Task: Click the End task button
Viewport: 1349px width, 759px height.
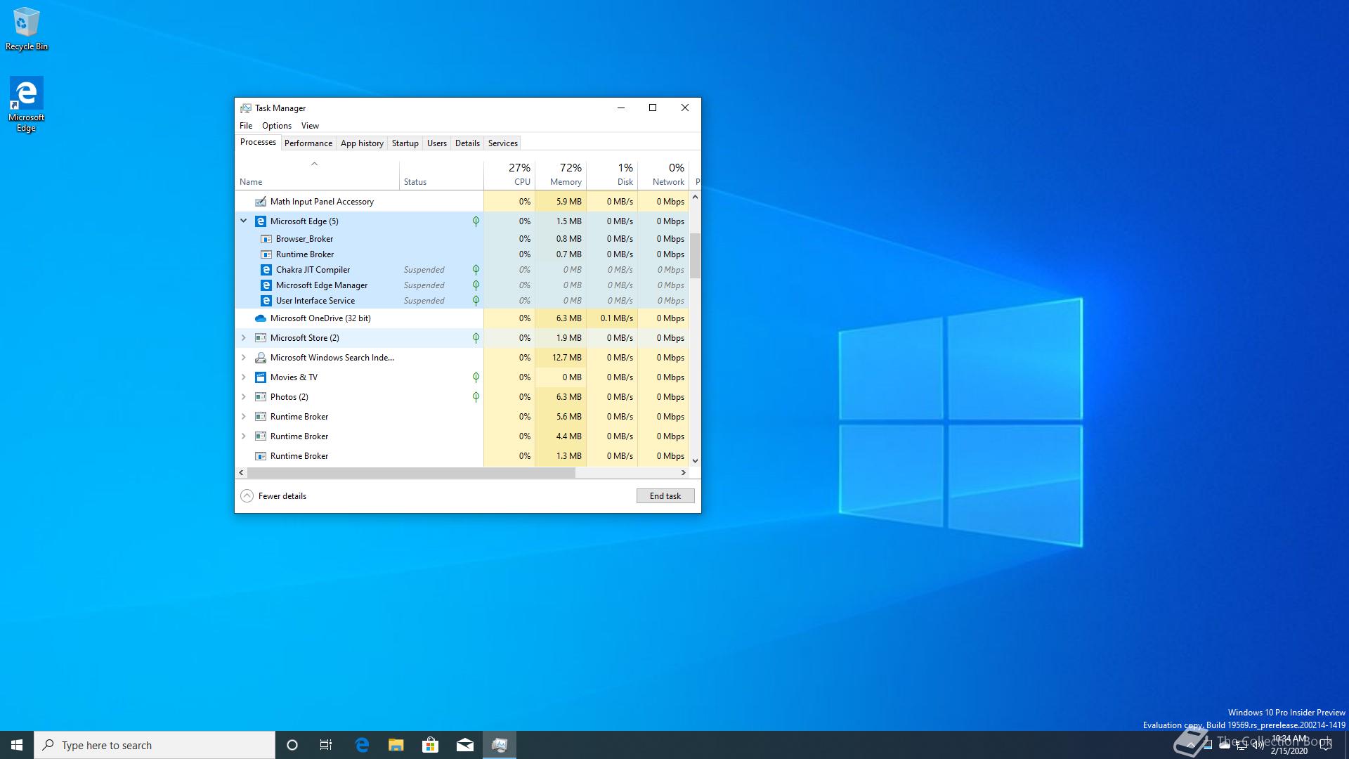Action: [665, 496]
